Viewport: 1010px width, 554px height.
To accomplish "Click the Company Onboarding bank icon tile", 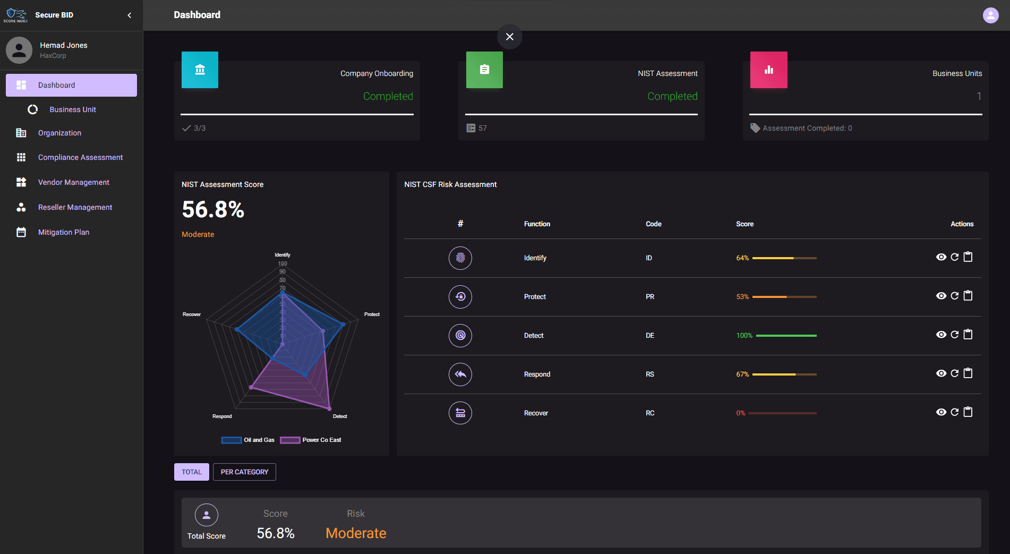I will pyautogui.click(x=200, y=70).
